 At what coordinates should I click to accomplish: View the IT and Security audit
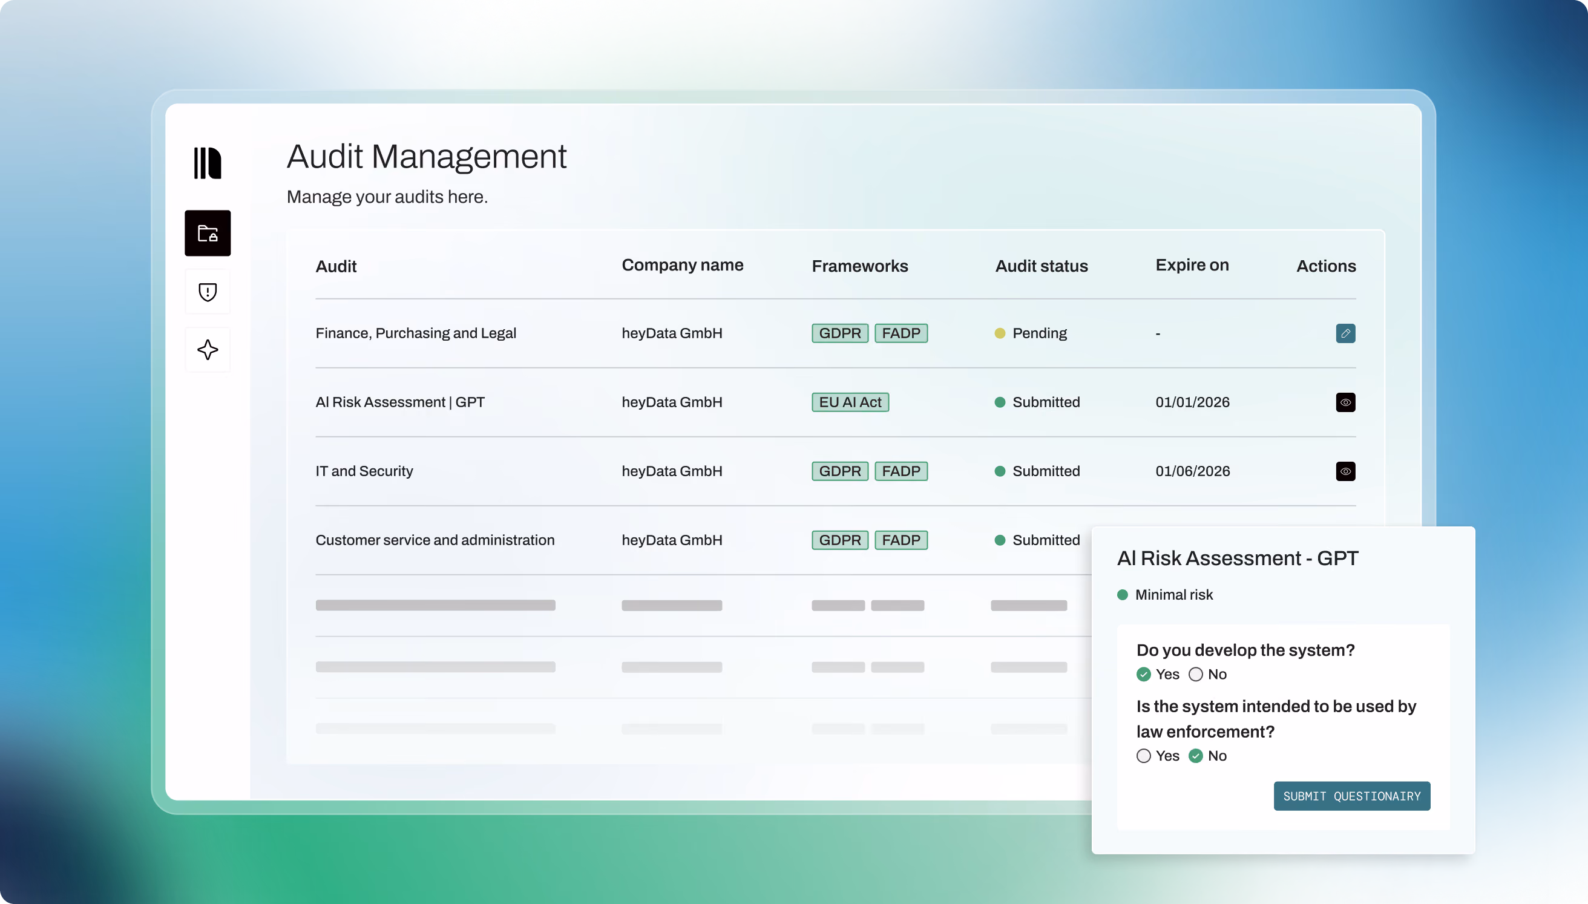tap(1345, 471)
